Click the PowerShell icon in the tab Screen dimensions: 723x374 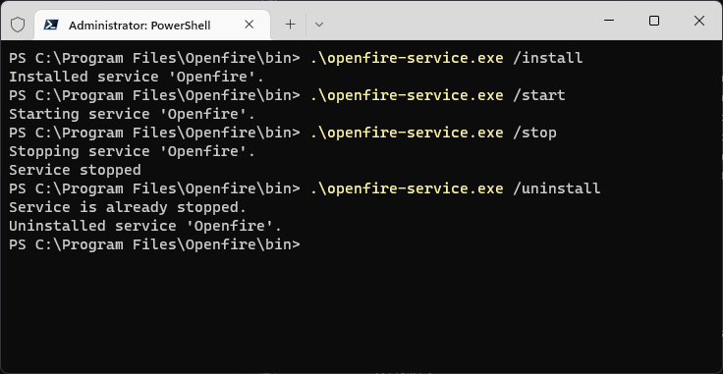(51, 25)
